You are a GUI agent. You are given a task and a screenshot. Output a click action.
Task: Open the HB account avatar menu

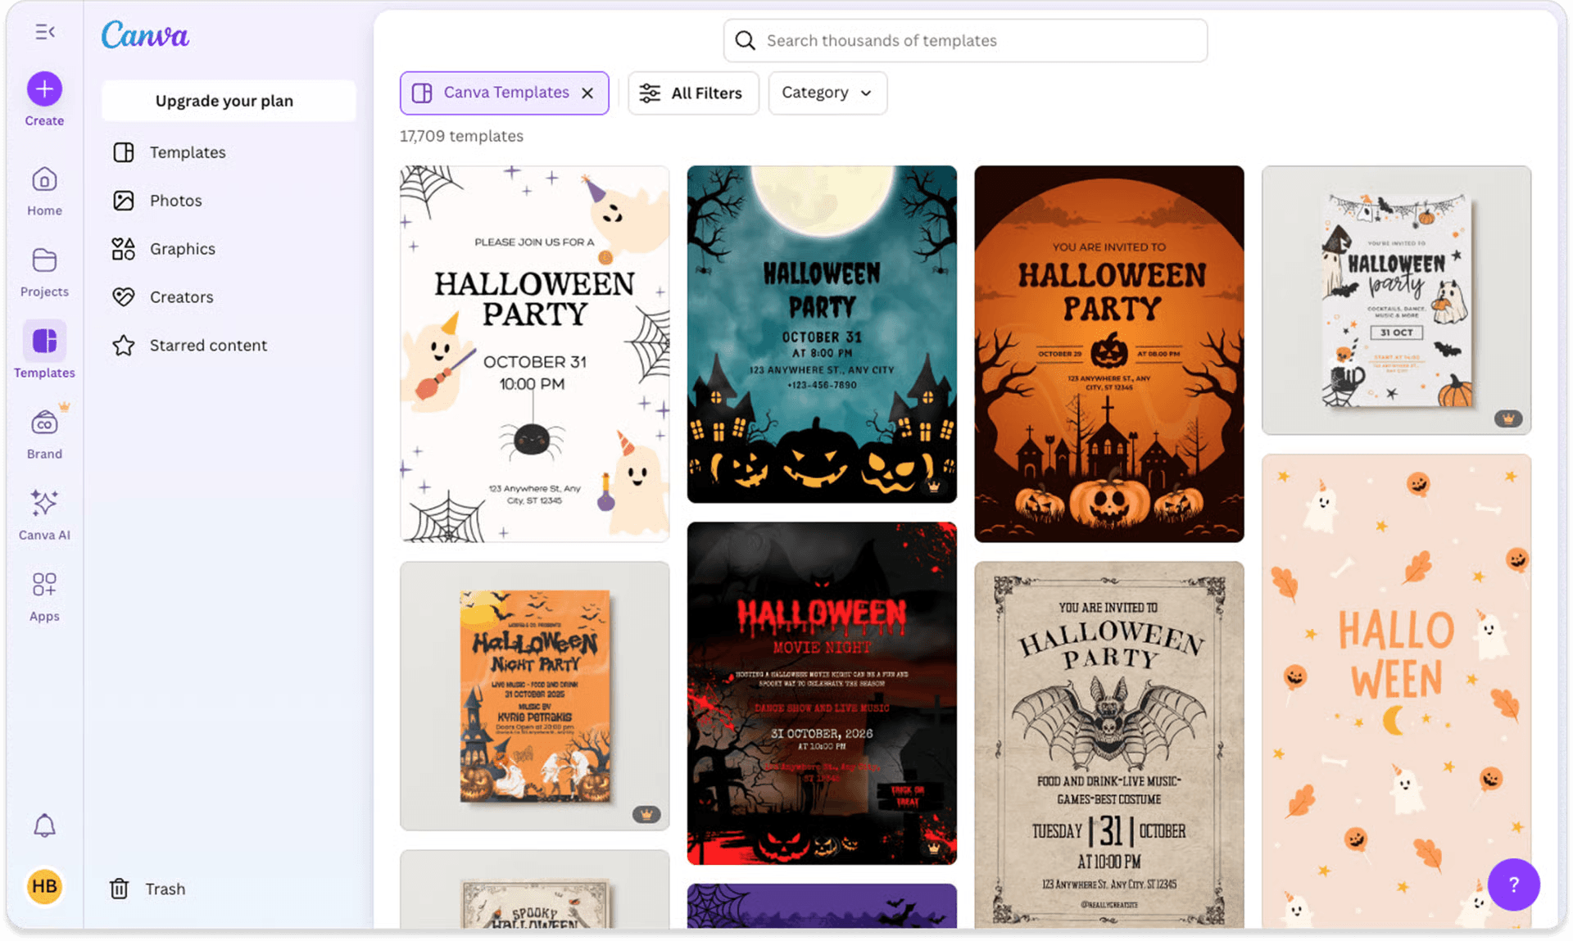(44, 886)
